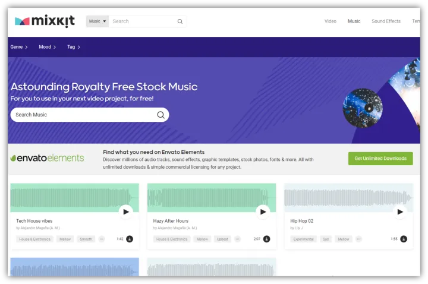The width and height of the screenshot is (428, 284).
Task: Open the Music category dropdown
Action: point(97,21)
